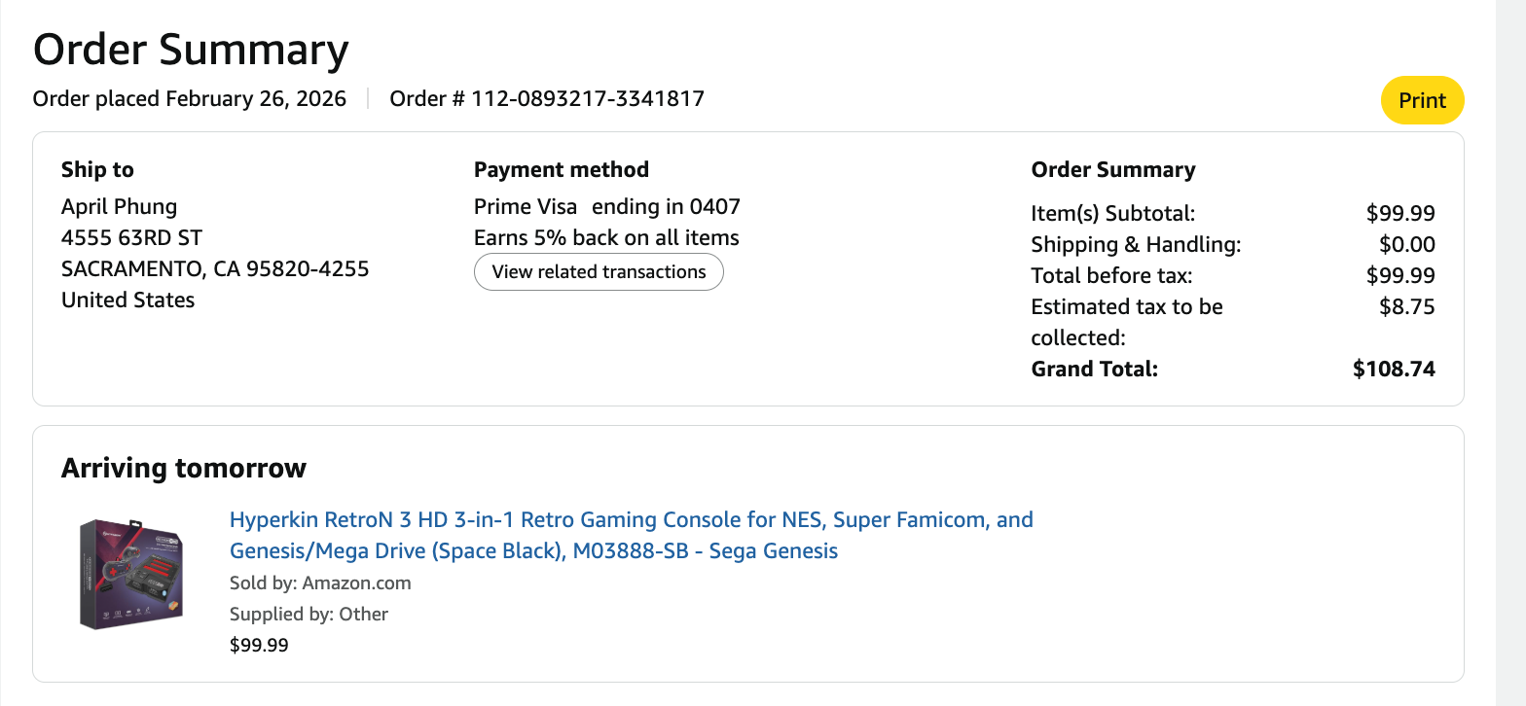Click the Grand Total amount $108.74
Viewport: 1526px width, 706px height.
1394,369
